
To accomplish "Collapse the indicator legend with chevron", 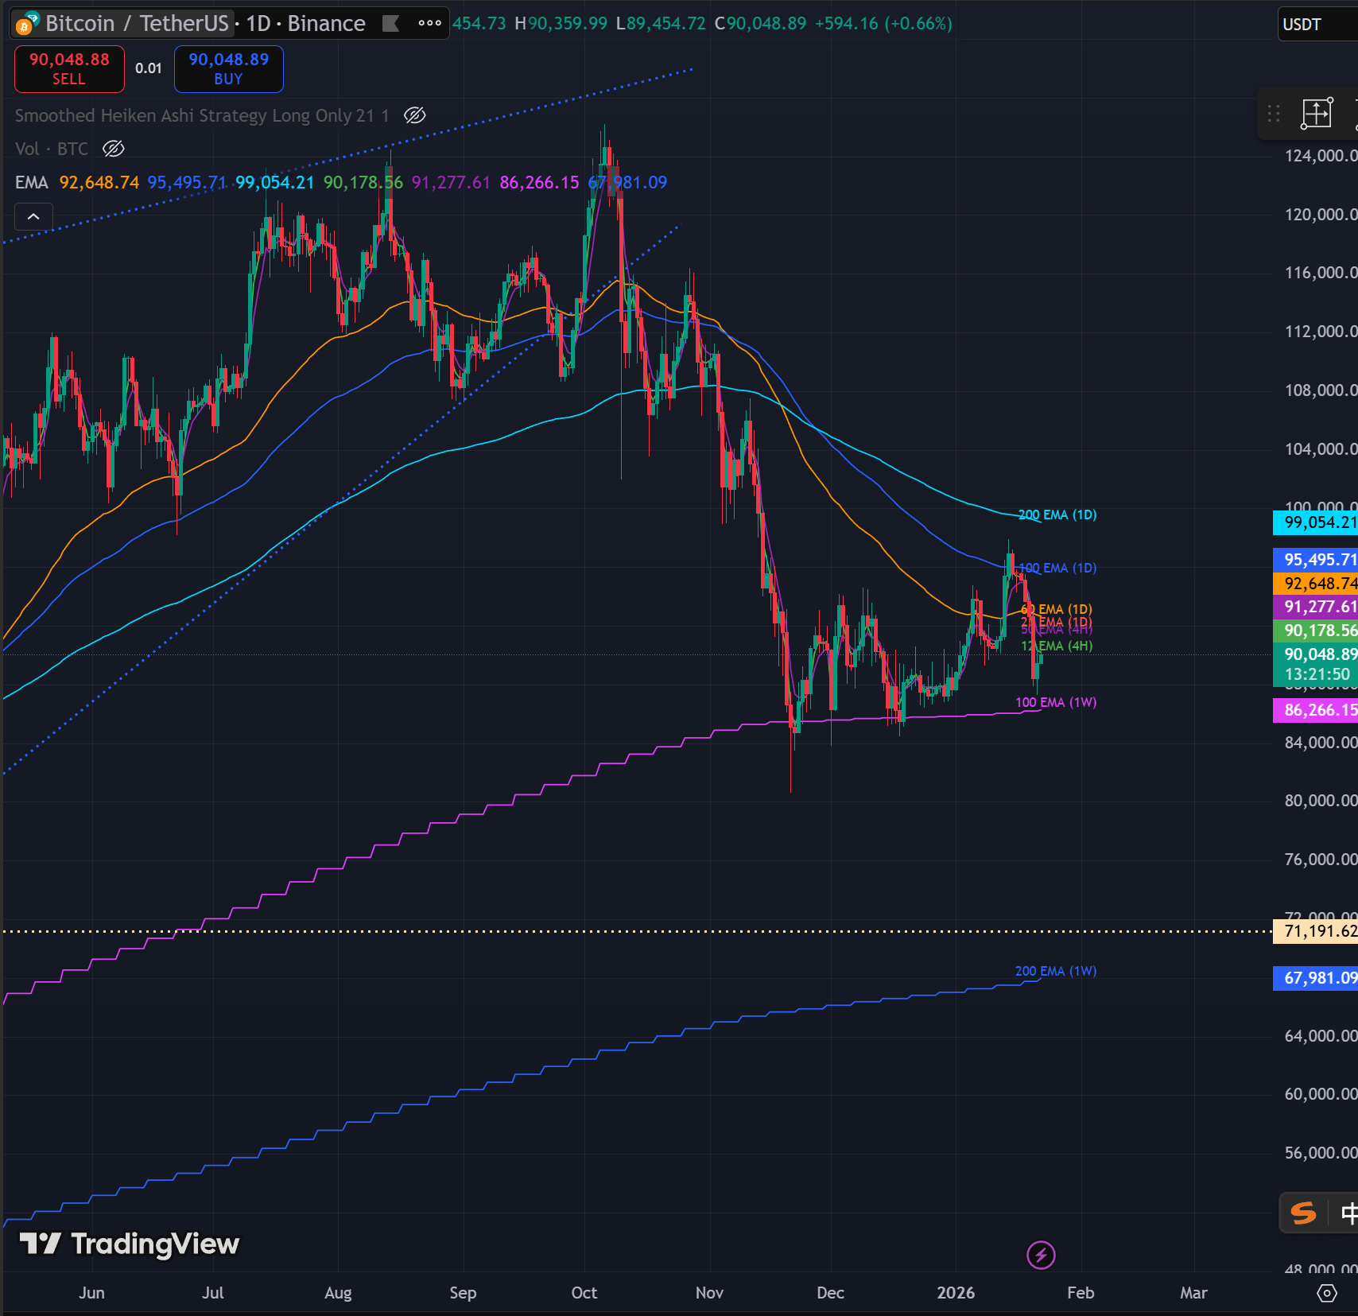I will [33, 216].
